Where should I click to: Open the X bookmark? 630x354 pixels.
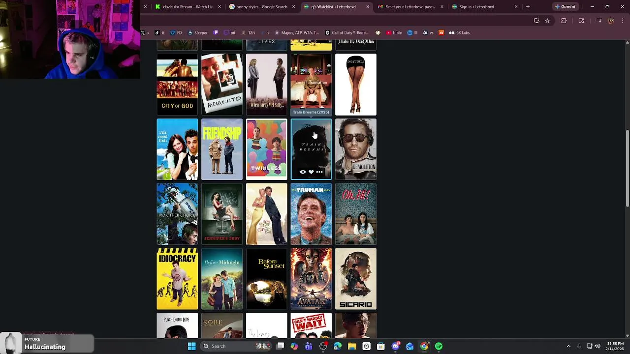click(145, 33)
